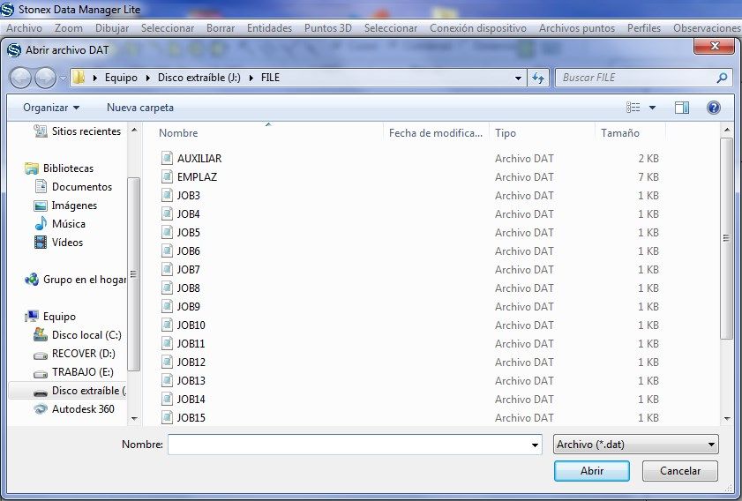Click the EMPLAZ file icon
Image resolution: width=742 pixels, height=501 pixels.
pyautogui.click(x=167, y=176)
